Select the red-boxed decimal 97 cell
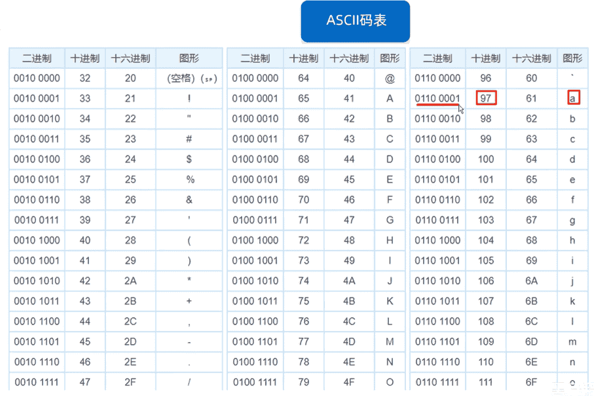 (x=486, y=99)
